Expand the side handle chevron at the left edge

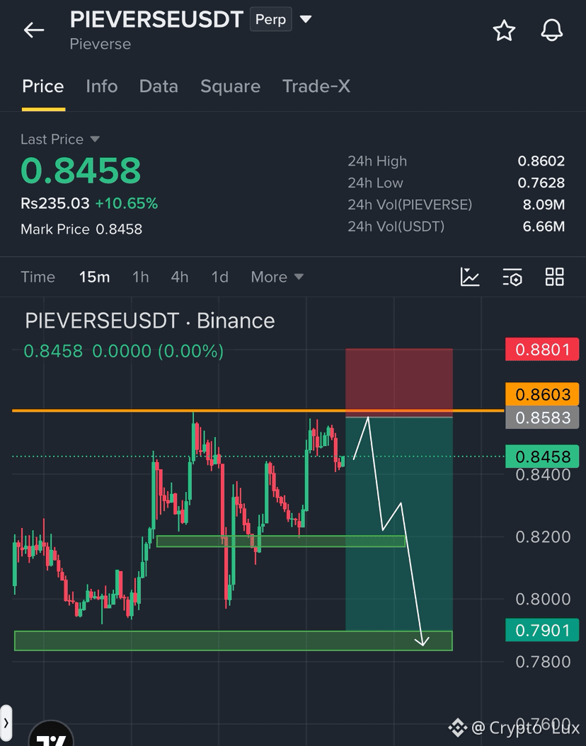point(6,723)
